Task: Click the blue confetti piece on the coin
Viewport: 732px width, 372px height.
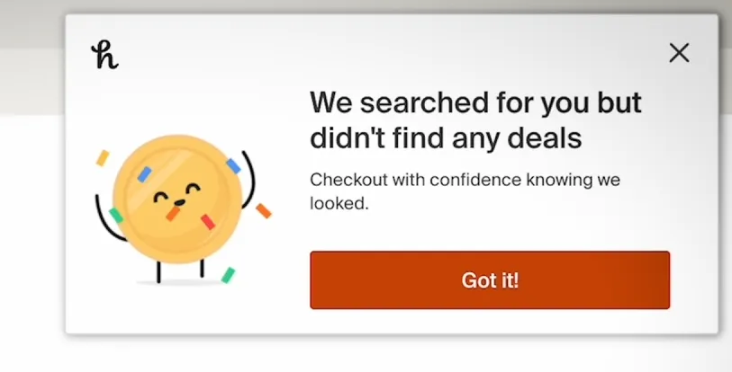Action: pyautogui.click(x=233, y=165)
